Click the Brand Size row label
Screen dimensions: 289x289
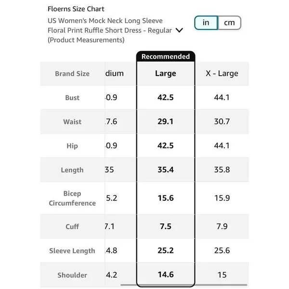pyautogui.click(x=72, y=74)
